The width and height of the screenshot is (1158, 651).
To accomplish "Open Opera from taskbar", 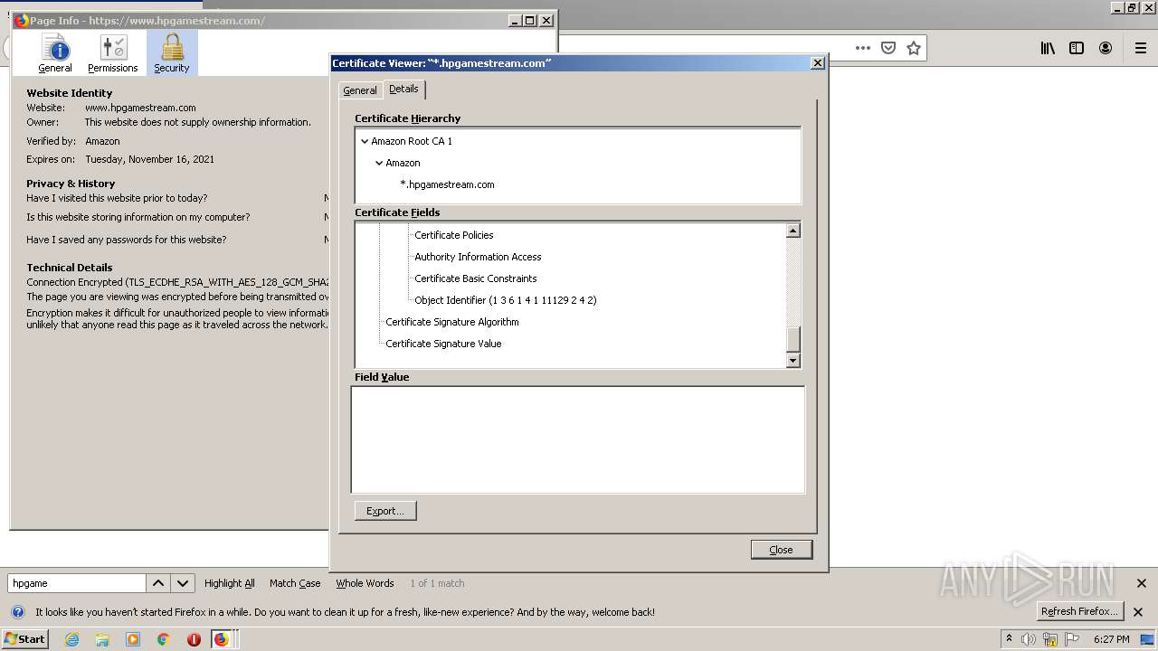I will (x=194, y=639).
